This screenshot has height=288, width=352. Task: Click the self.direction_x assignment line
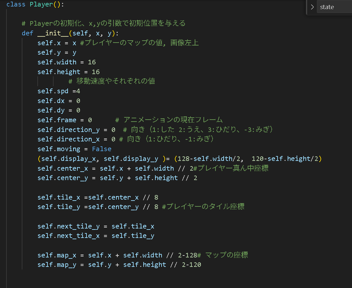tap(125, 139)
